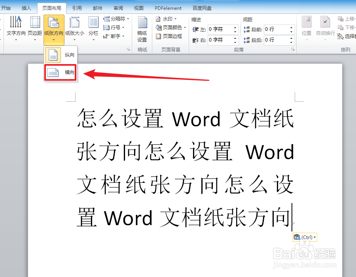This screenshot has height=277, width=356.
Task: Click the 段前 spacing before field
Action: 276,29
